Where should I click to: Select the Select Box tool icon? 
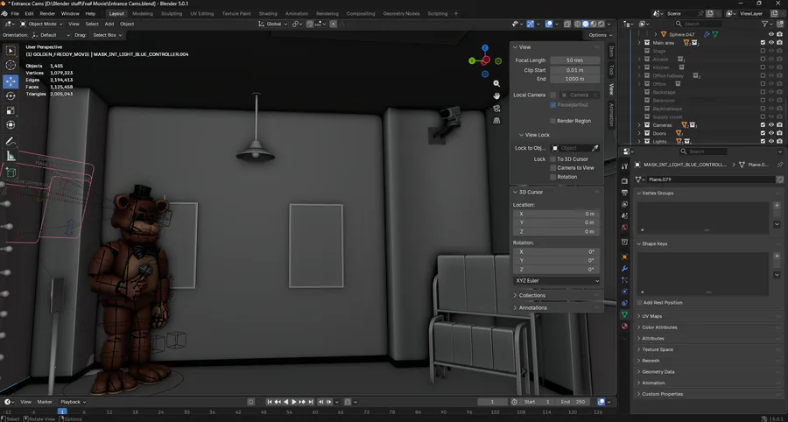[11, 51]
